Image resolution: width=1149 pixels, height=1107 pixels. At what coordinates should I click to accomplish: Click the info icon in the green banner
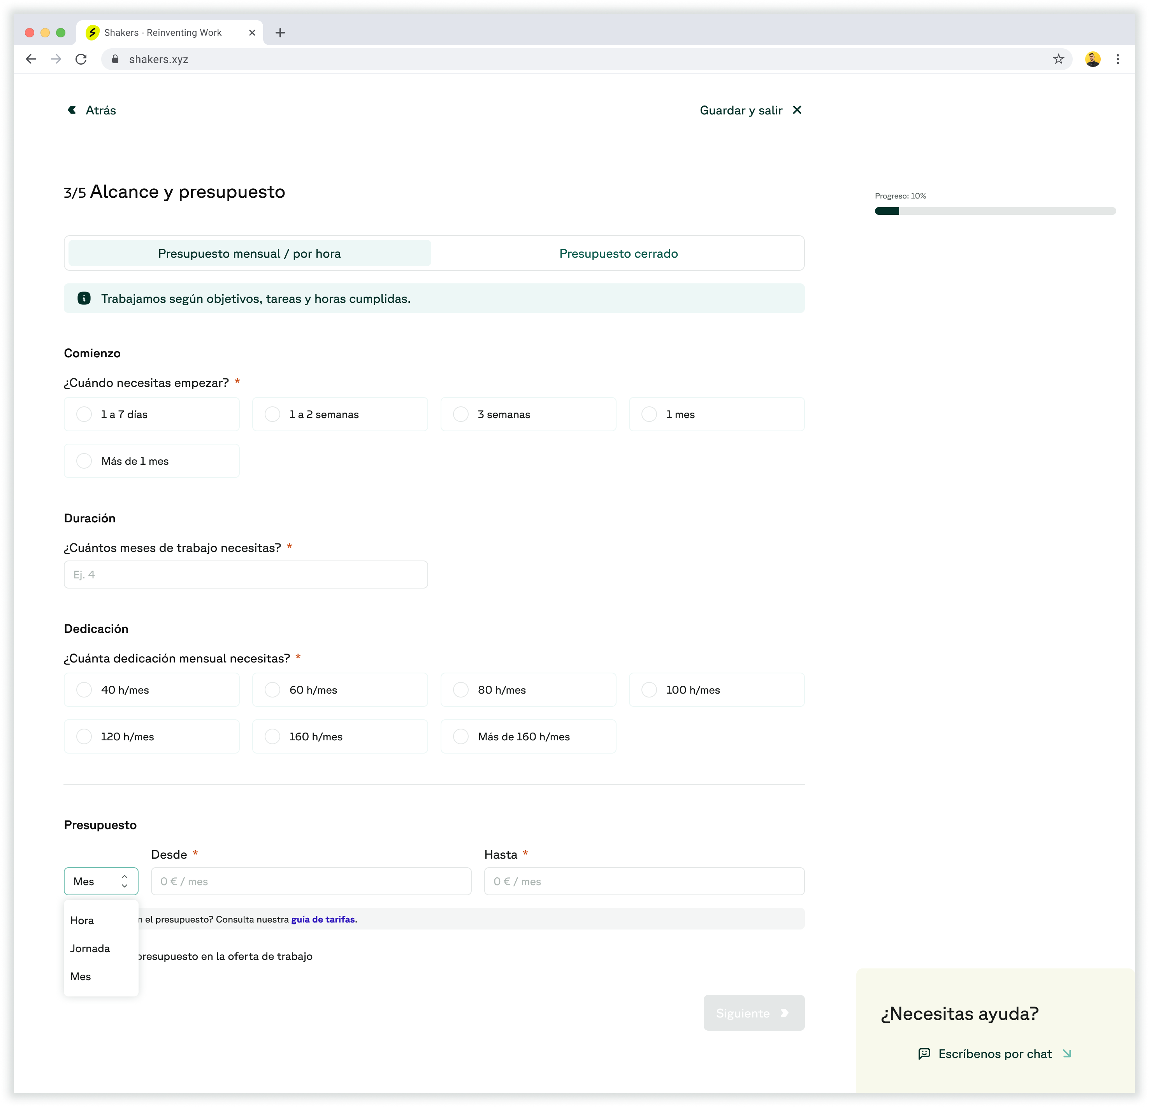pyautogui.click(x=84, y=299)
